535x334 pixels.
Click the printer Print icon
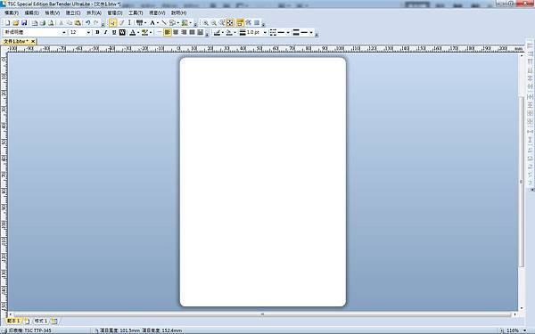pos(43,23)
